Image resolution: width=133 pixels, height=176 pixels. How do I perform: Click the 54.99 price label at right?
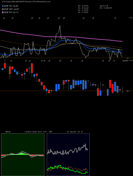pyautogui.click(x=125, y=61)
